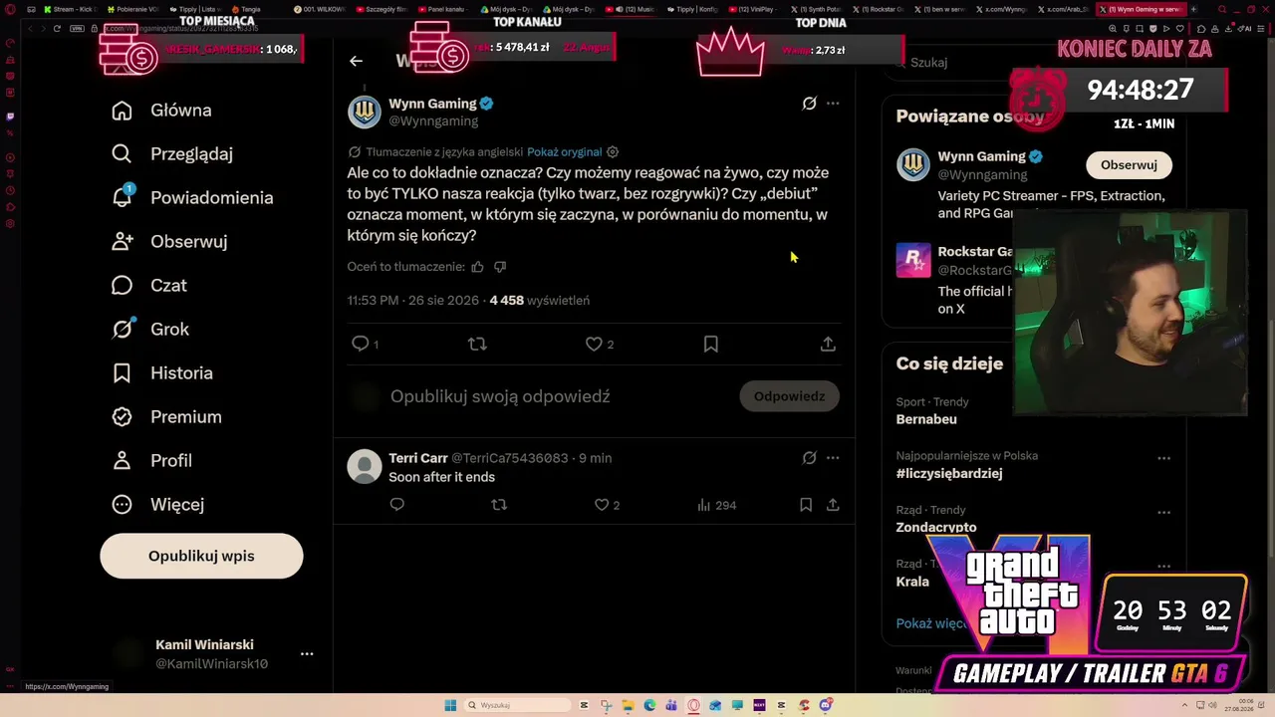Click the @Wynngaming handle under post author

[x=433, y=121]
